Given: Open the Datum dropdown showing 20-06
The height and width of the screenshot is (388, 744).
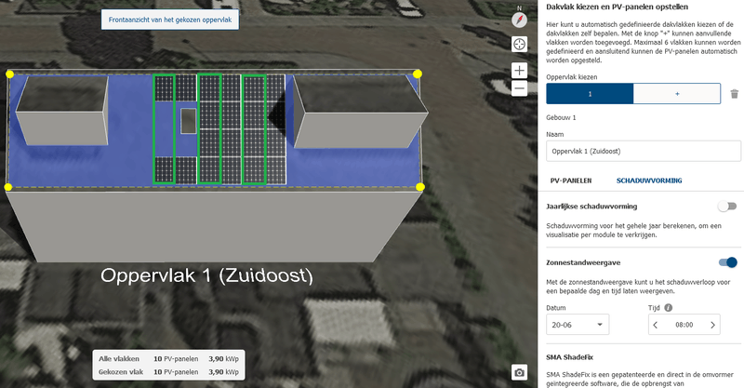Looking at the screenshot, I should [x=578, y=325].
